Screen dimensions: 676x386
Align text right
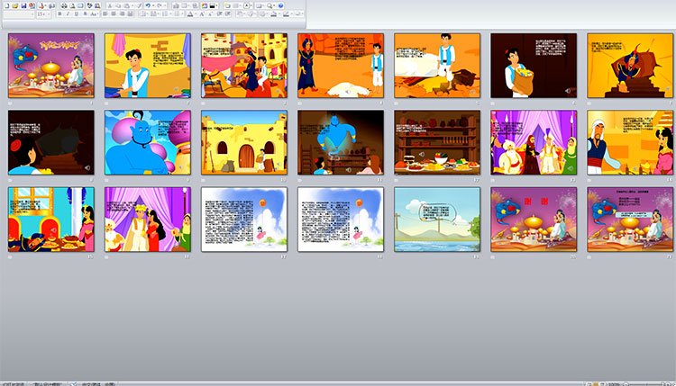click(122, 13)
